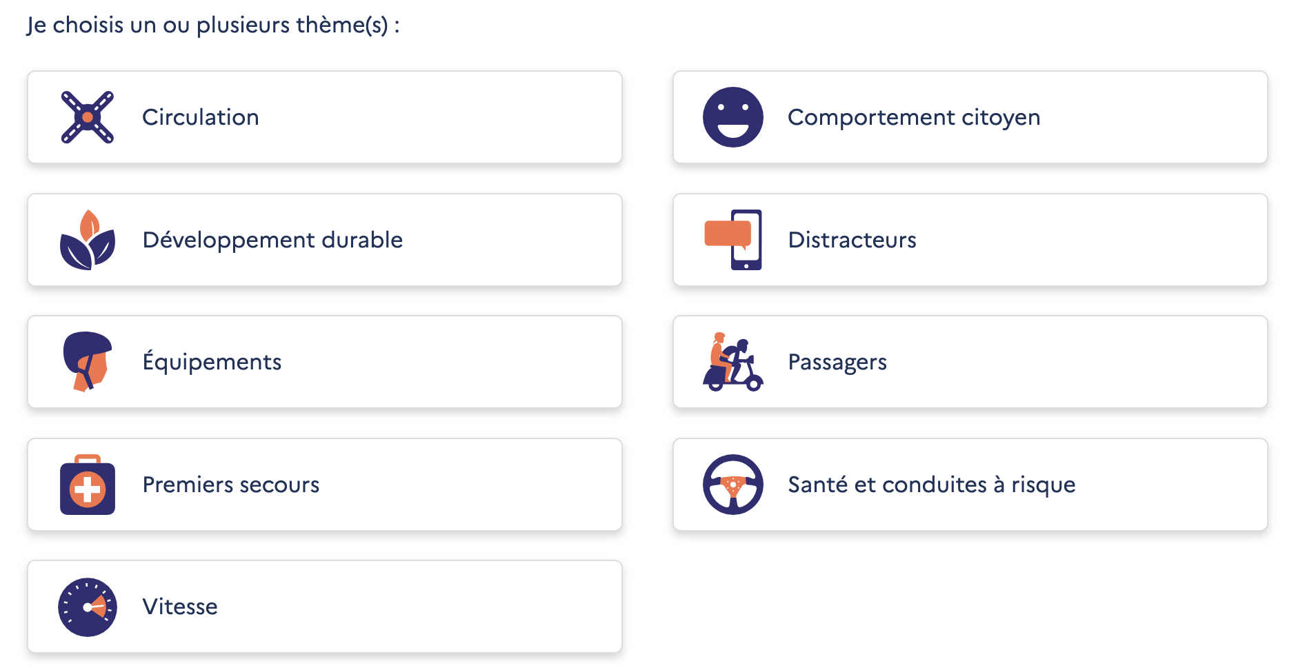Choose the Développement durable theme text
Image resolution: width=1316 pixels, height=670 pixels.
(x=272, y=240)
